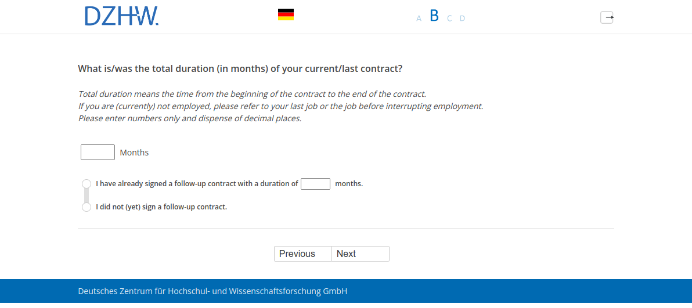Click the follow-up contract duration field
The width and height of the screenshot is (692, 308).
(315, 184)
